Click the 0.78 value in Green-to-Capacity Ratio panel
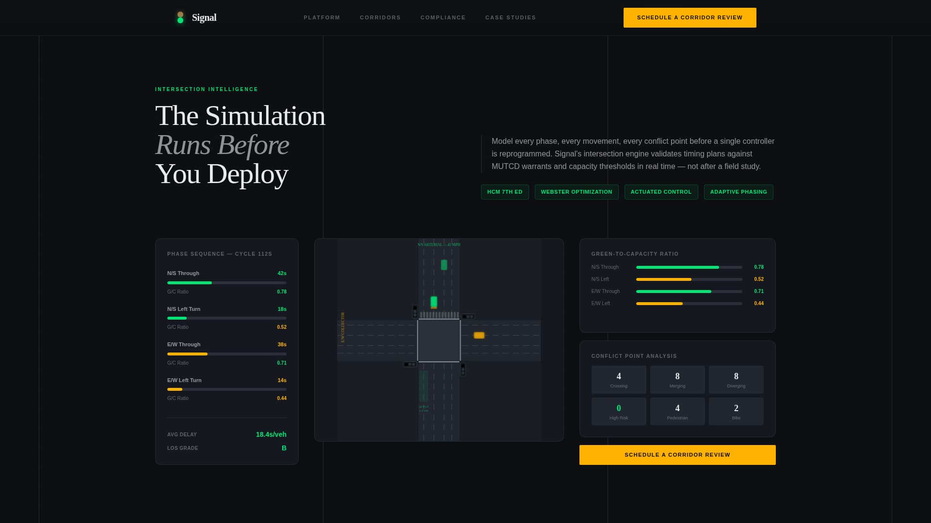The width and height of the screenshot is (931, 523). tap(759, 267)
